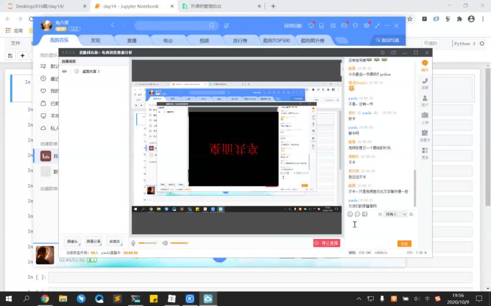
Task: Open KuGou settings gear icon
Action: pos(366,25)
